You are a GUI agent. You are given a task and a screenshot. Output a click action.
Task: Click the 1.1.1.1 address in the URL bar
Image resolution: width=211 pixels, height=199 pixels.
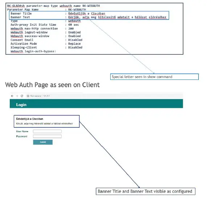click(x=46, y=96)
